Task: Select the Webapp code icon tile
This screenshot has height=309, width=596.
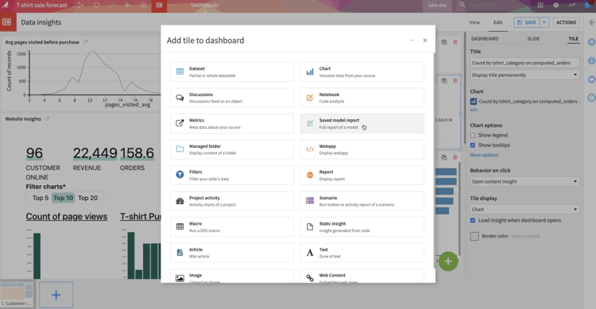Action: 310,149
